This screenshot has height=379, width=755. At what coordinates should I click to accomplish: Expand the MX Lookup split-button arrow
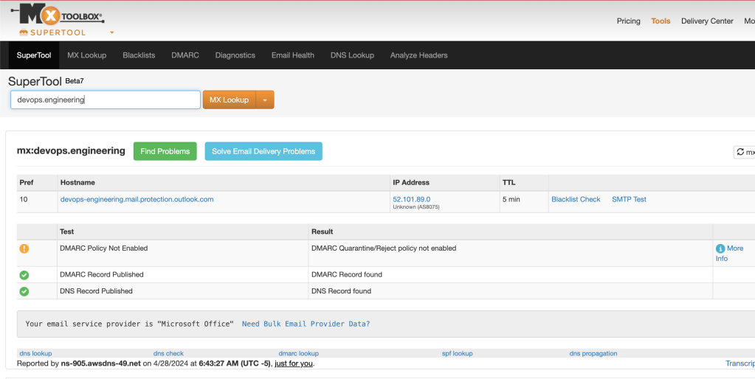click(265, 100)
